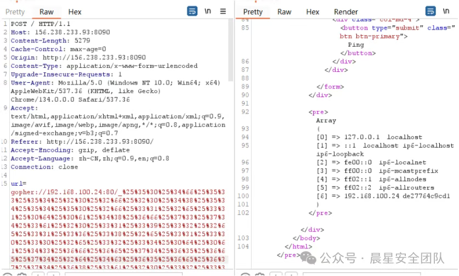This screenshot has height=276, width=459.
Task: Toggle response non-printable characters \n button
Action: pos(446,11)
